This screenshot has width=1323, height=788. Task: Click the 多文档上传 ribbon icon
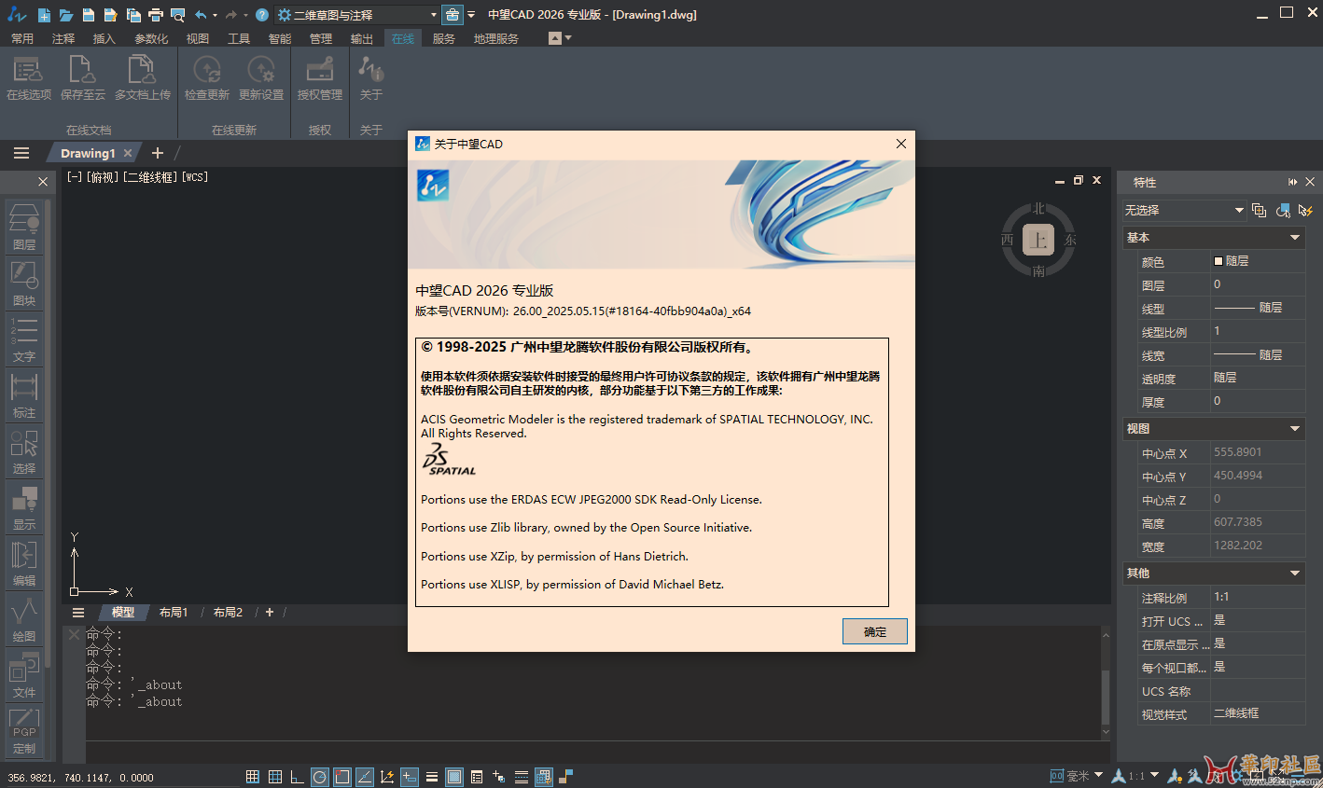(x=142, y=77)
